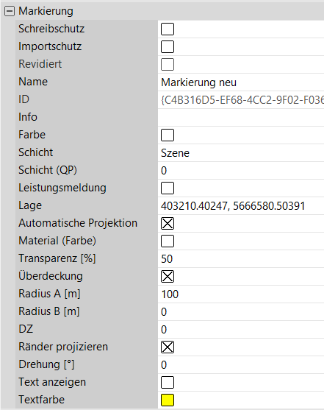
Task: Edit the Schicht (QP) value
Action: pos(241,171)
